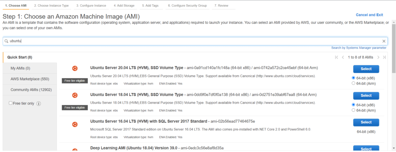Open the 2. Choose Instance Type tab
Viewport: 396px width, 152px height.
point(51,5)
